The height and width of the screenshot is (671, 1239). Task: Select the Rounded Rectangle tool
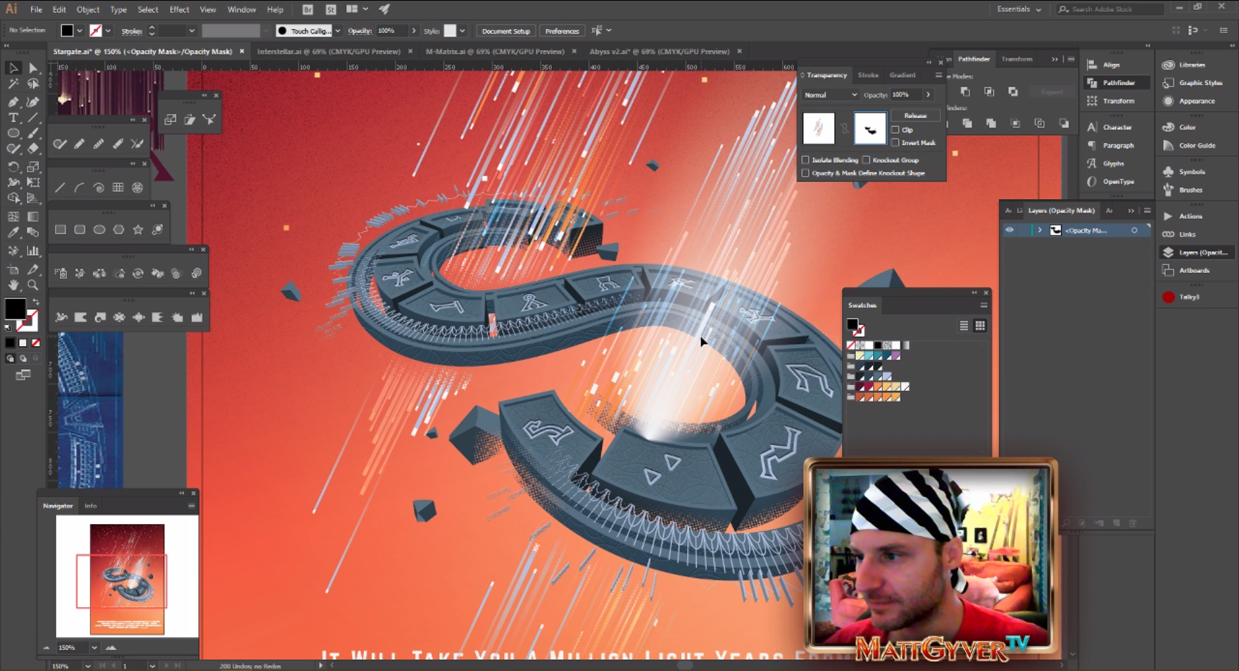[80, 229]
